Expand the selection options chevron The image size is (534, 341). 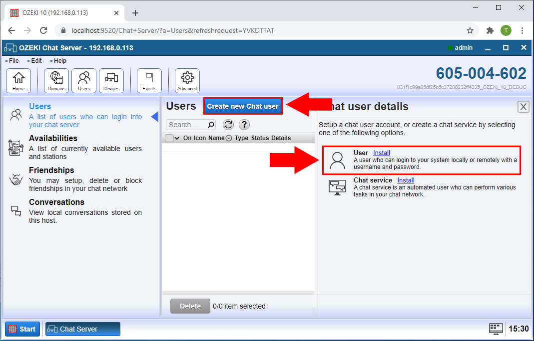tap(177, 138)
